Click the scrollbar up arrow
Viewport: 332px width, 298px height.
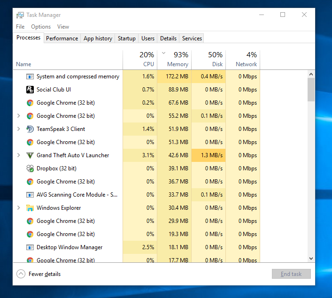tap(311, 74)
